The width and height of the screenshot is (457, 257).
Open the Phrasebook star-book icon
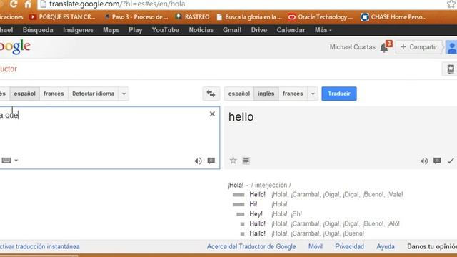click(451, 69)
